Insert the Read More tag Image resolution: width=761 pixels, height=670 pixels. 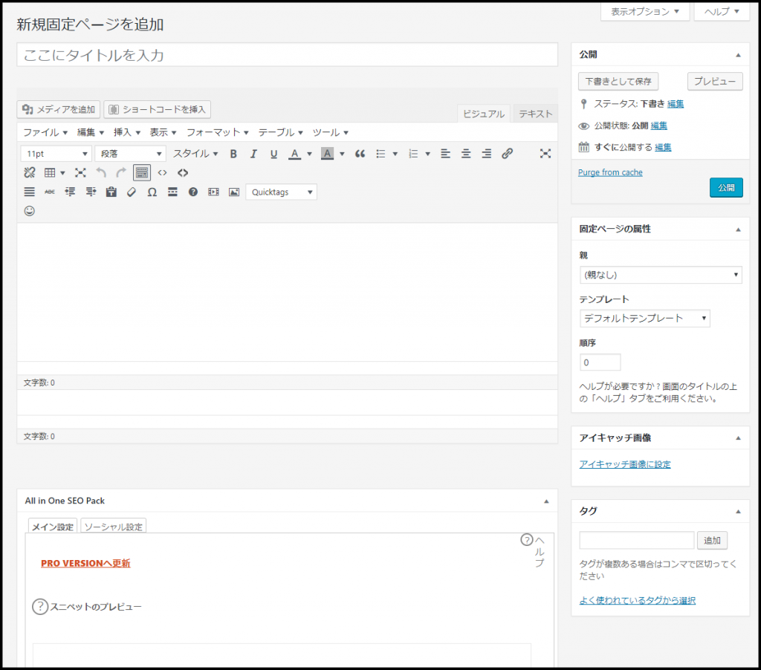172,192
